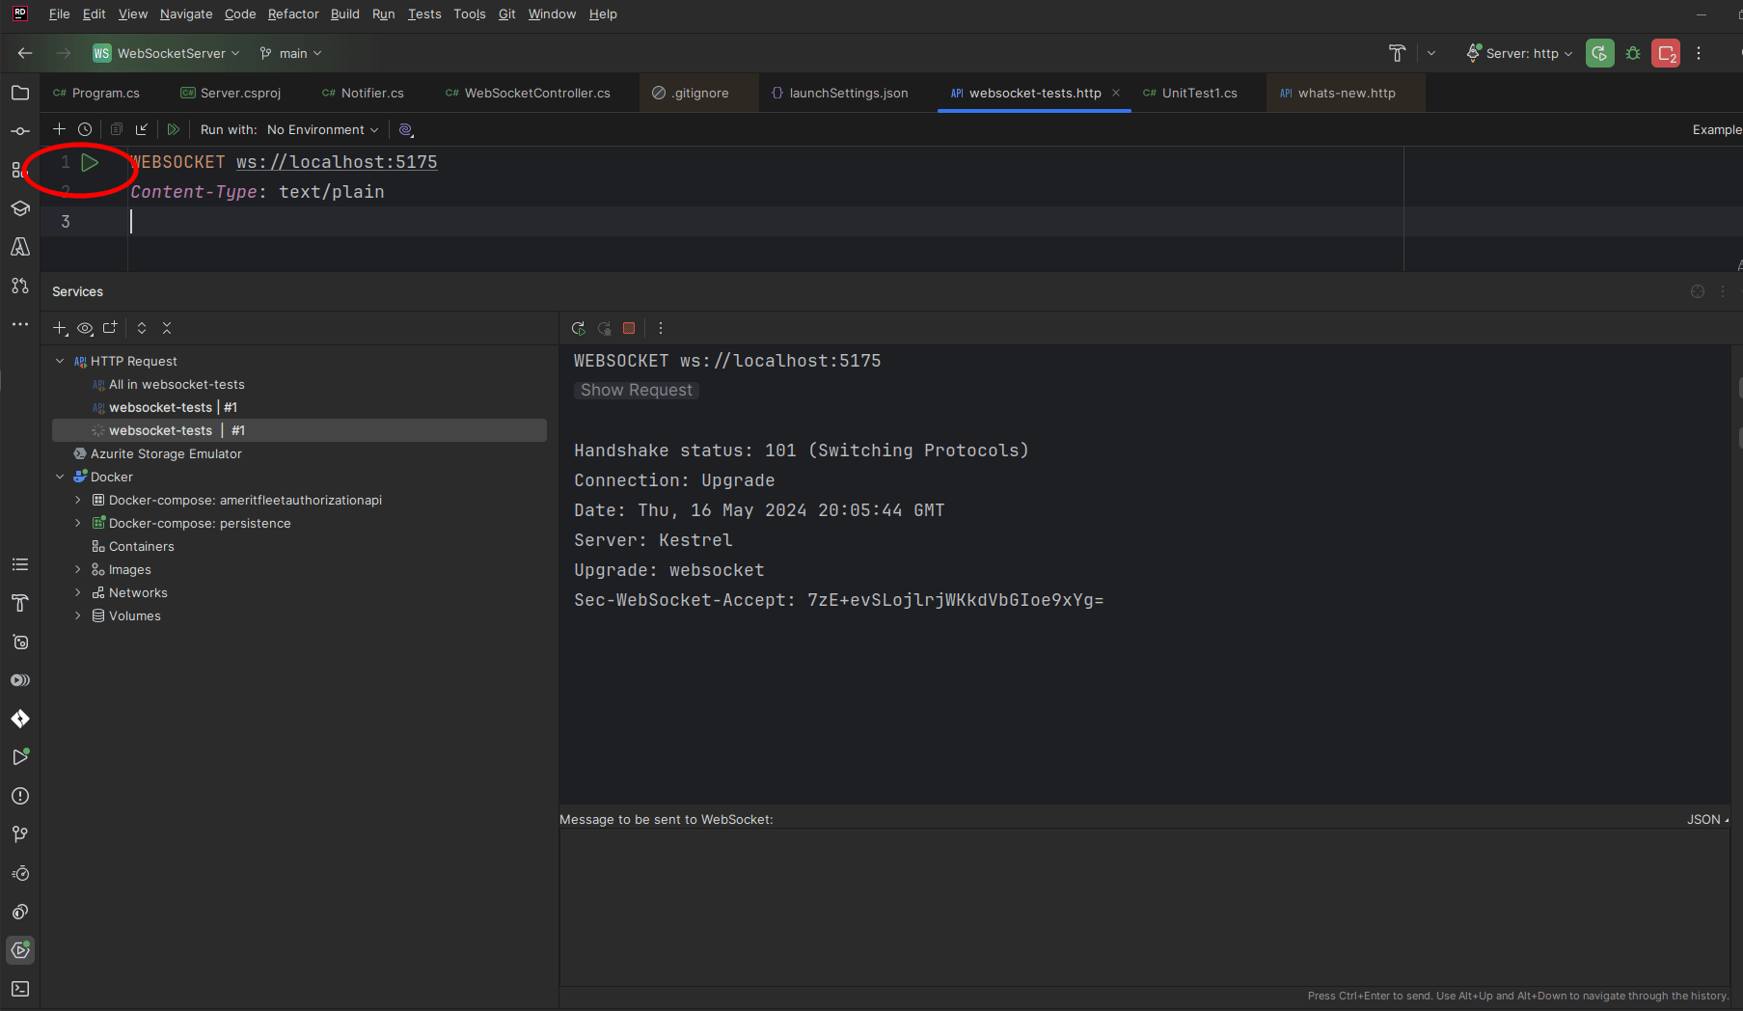The width and height of the screenshot is (1743, 1011).
Task: Expand Docker-compose: persistence node
Action: [78, 523]
